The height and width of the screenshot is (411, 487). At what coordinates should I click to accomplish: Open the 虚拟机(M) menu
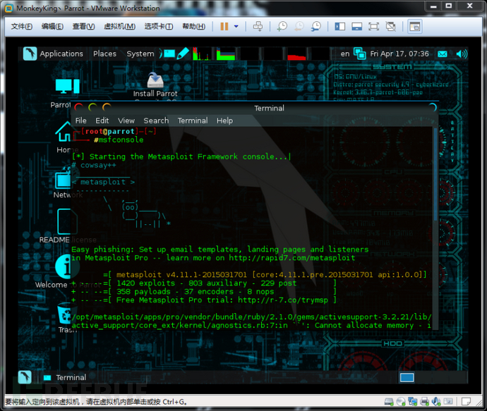tap(119, 26)
